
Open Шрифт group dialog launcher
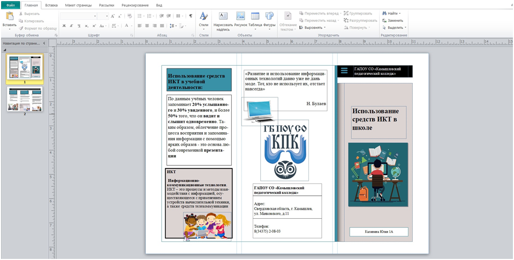[x=132, y=35]
